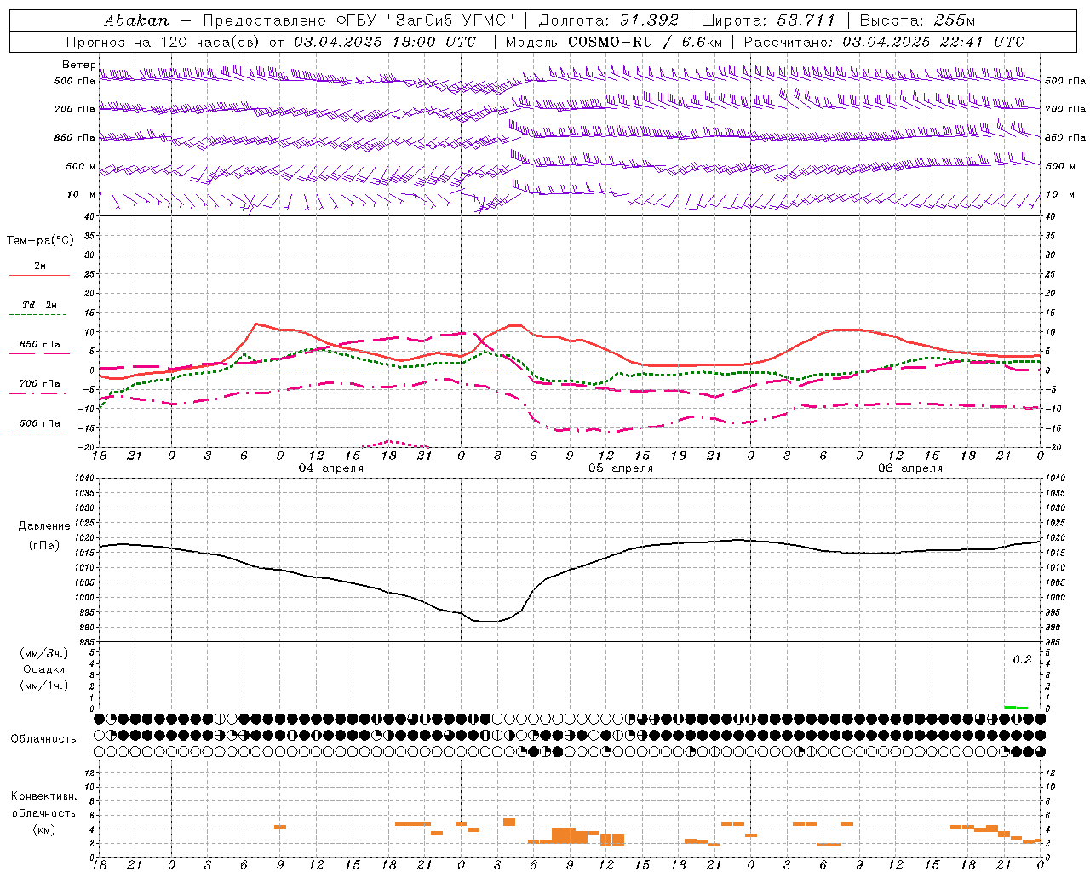Click "06 апреля" date label
The image size is (1090, 872).
910,468
